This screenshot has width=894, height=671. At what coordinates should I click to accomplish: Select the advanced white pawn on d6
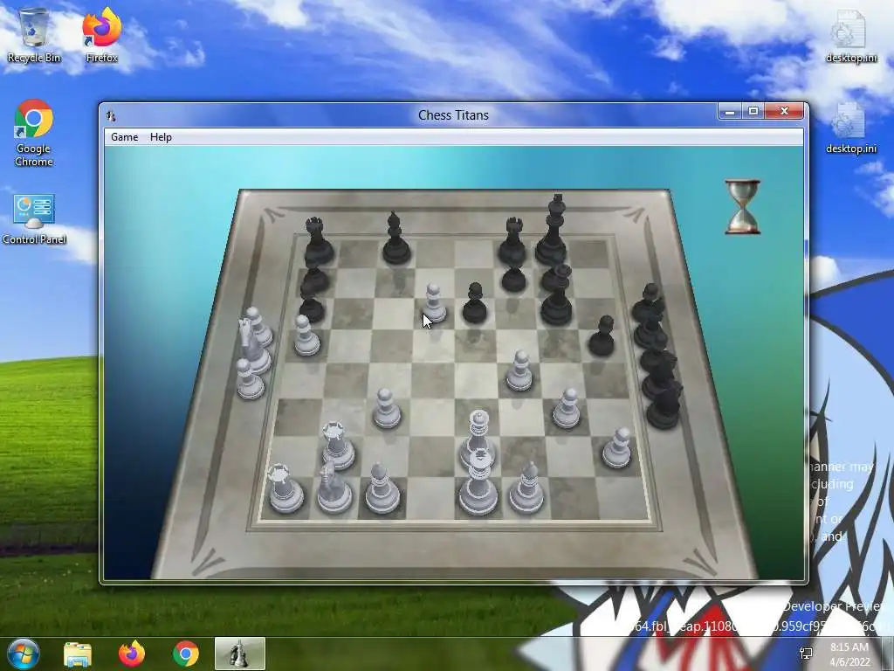tap(435, 303)
